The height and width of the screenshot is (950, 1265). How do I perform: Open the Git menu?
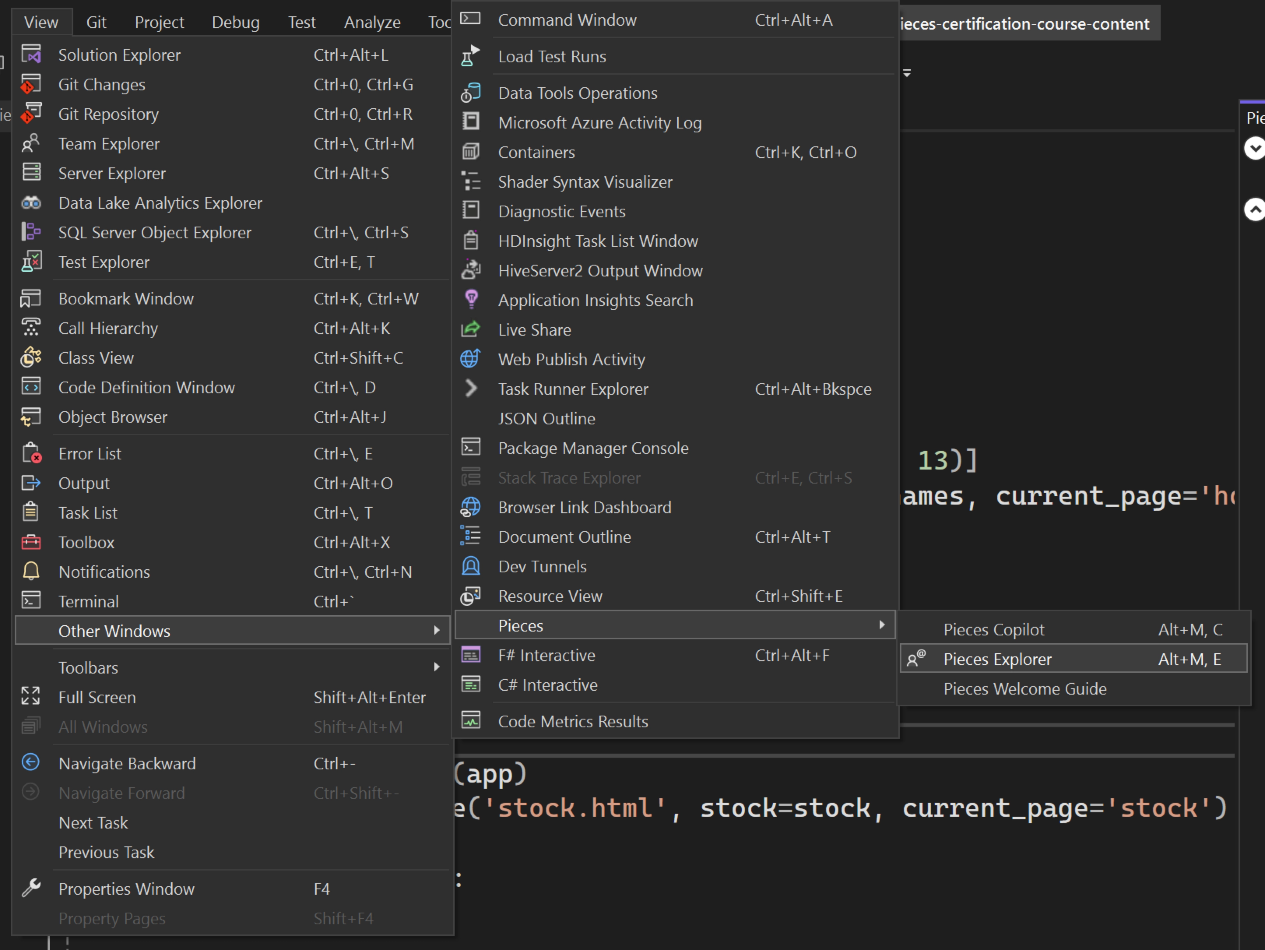pos(96,22)
